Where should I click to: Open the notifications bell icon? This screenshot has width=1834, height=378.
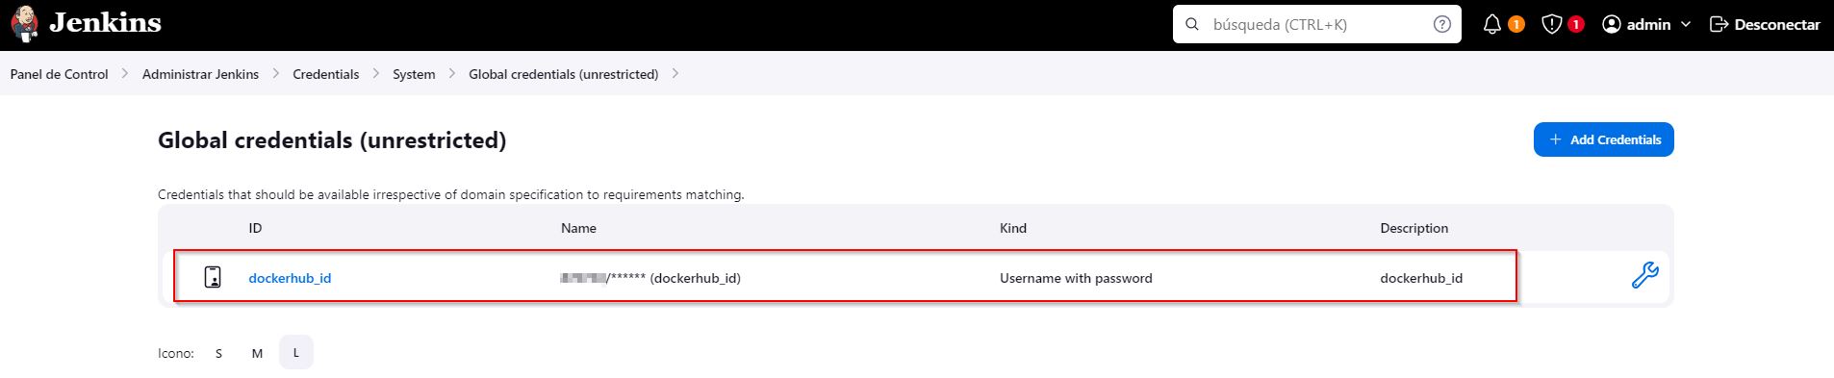click(x=1492, y=24)
